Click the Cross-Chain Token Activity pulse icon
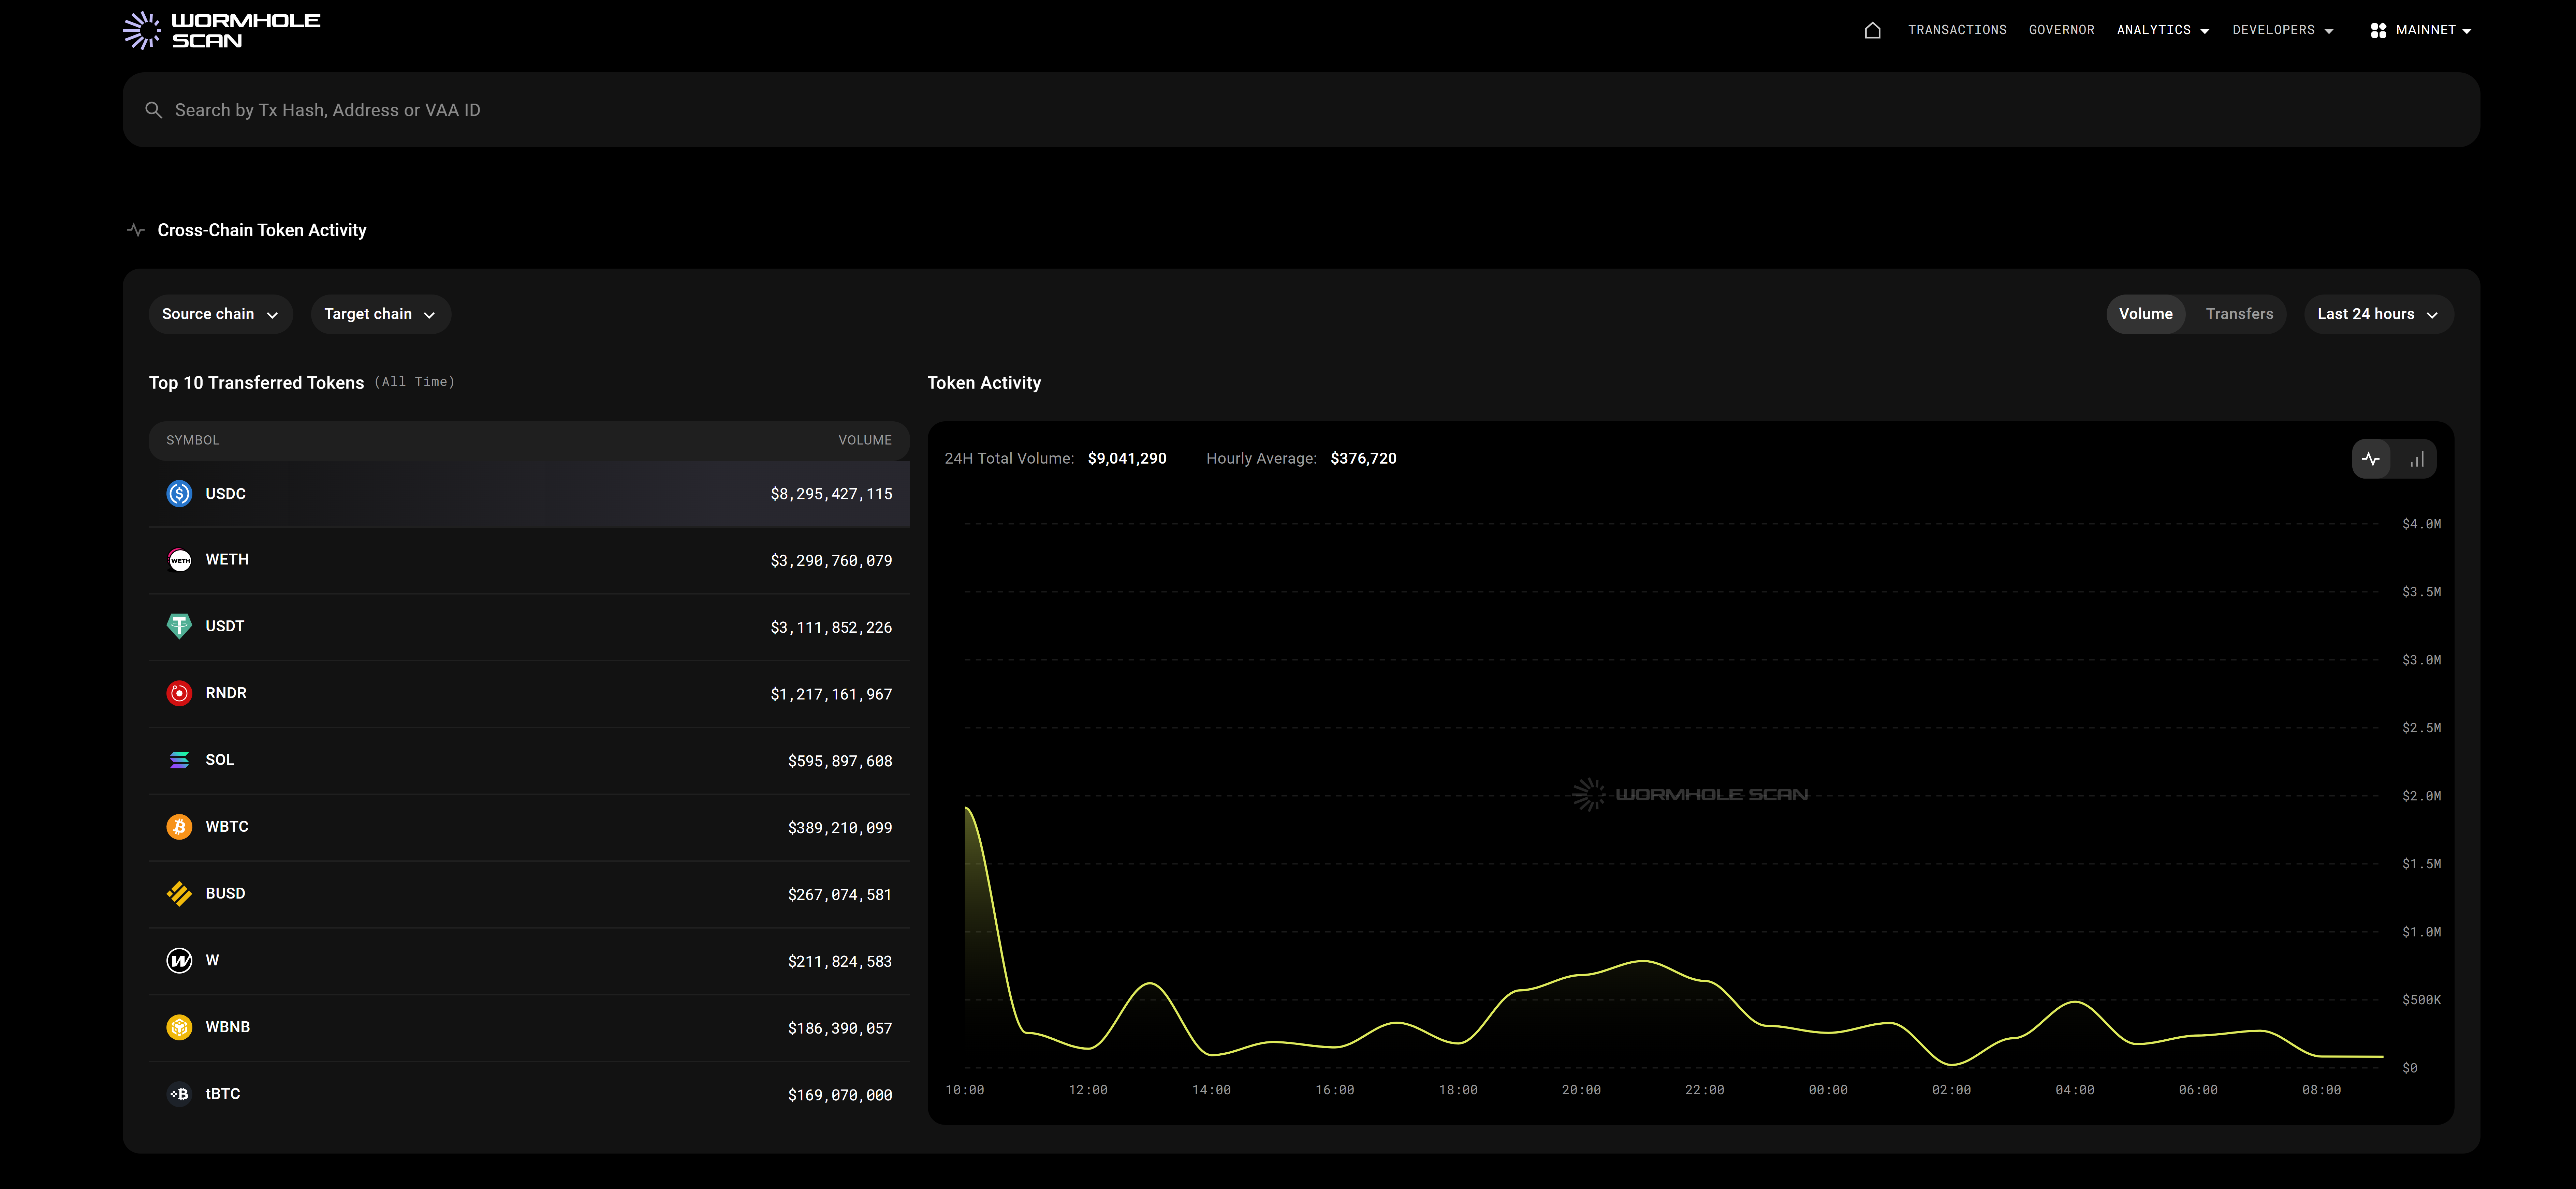Image resolution: width=2576 pixels, height=1189 pixels. click(x=136, y=230)
